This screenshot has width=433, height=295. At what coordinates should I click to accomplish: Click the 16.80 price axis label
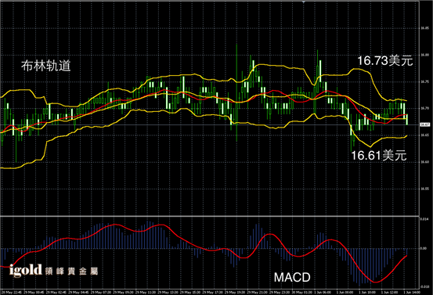[424, 55]
